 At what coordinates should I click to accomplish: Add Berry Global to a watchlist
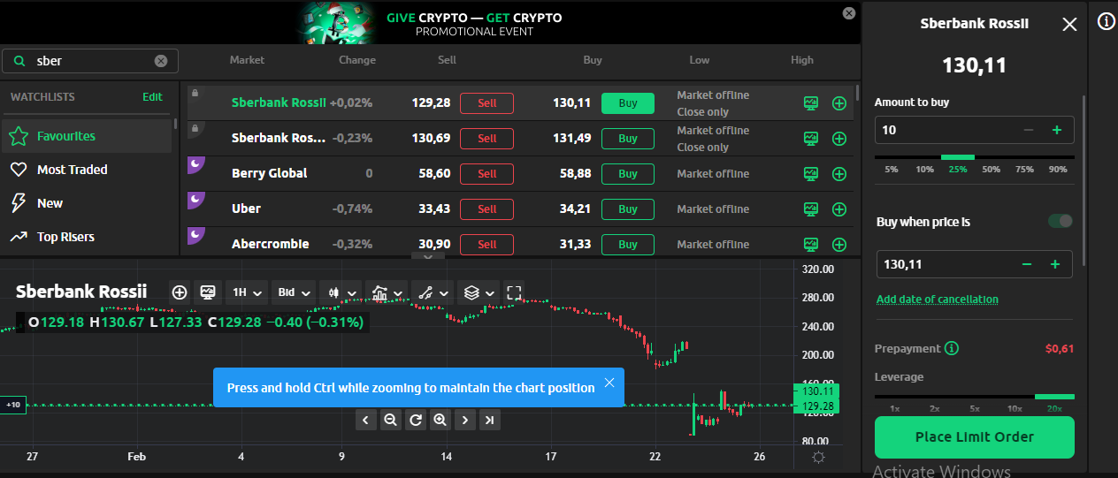(x=839, y=174)
